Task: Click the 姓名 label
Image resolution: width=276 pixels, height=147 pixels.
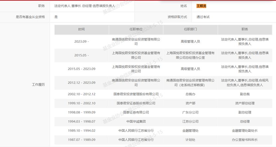Action: pyautogui.click(x=184, y=6)
